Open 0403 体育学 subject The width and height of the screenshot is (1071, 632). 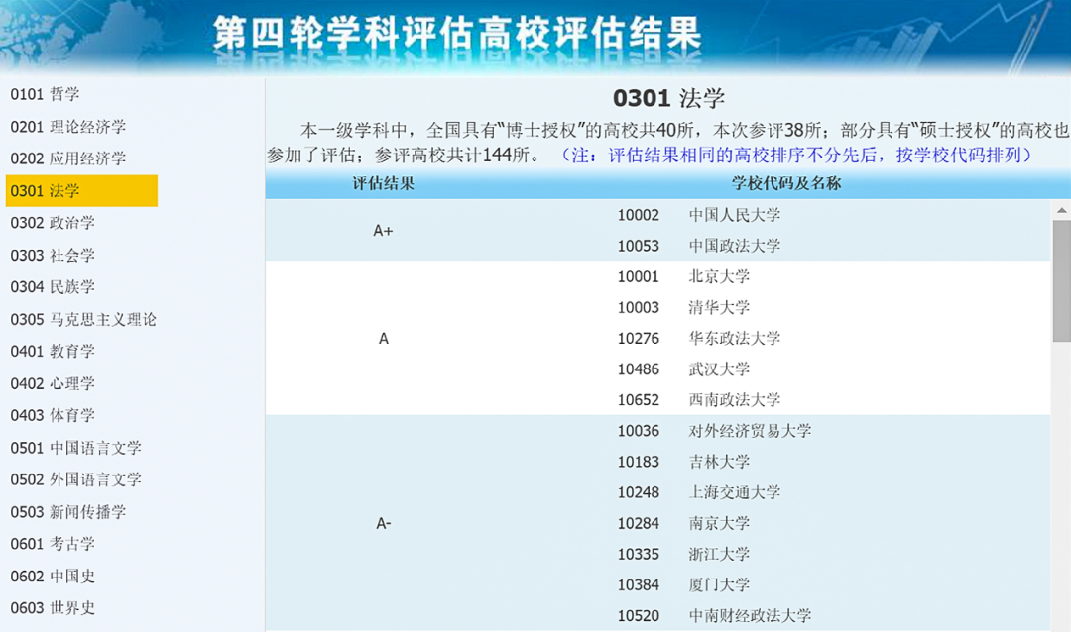[x=53, y=415]
